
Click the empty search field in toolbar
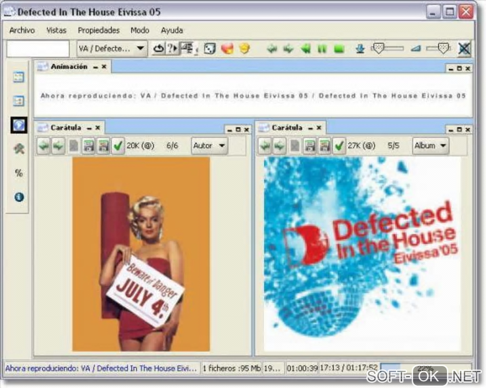(38, 49)
